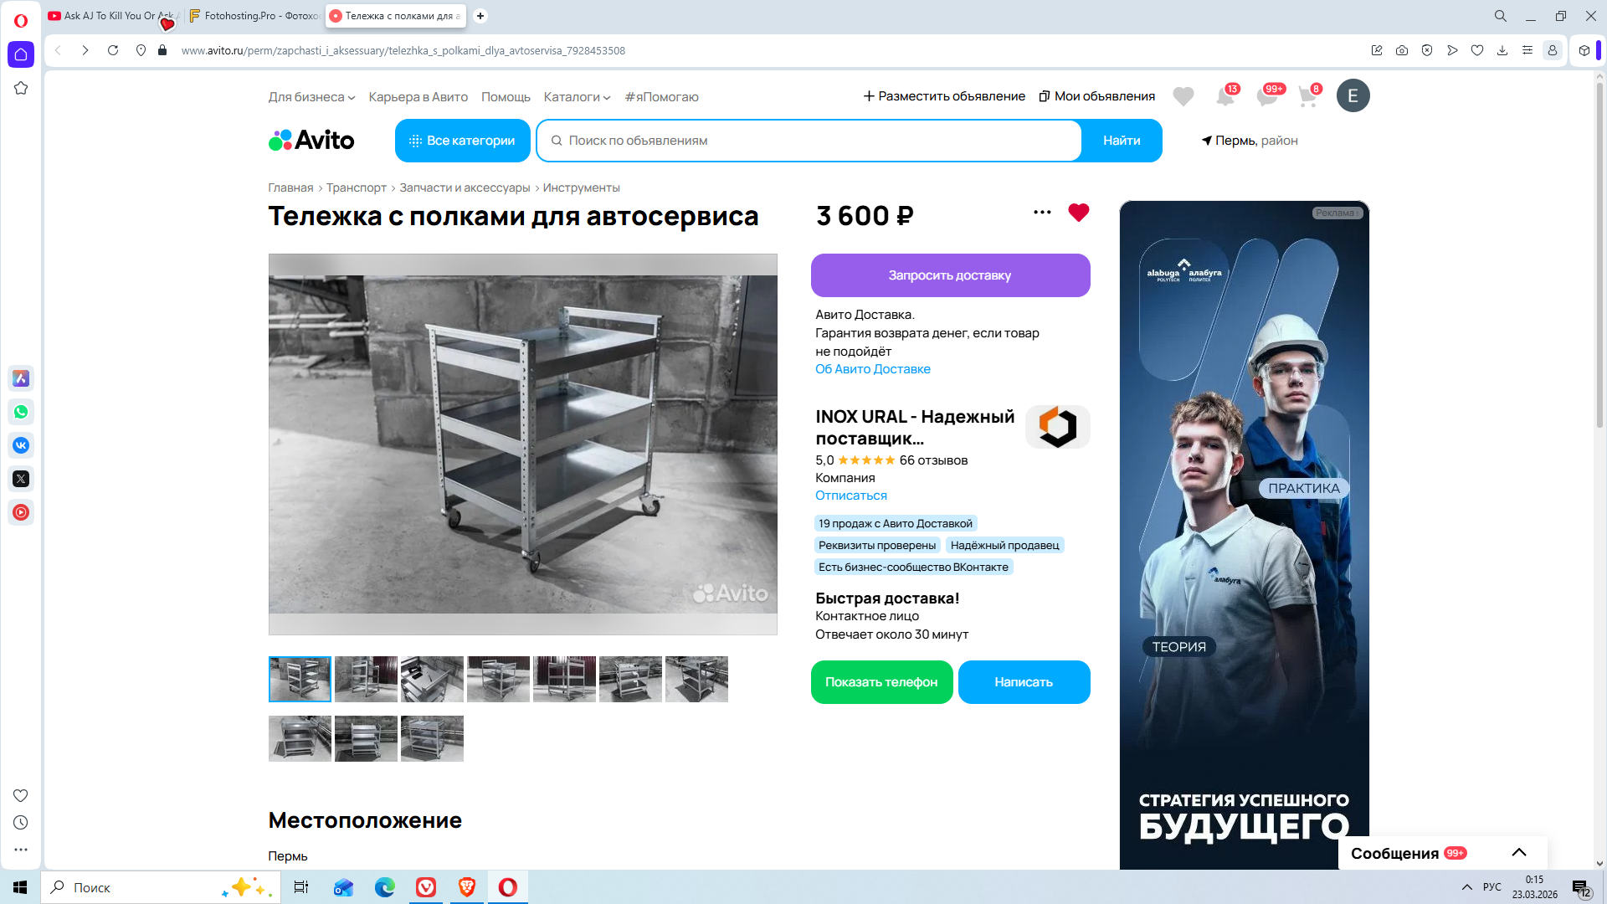Switch to the Fotohosting.Pro browser tab
This screenshot has width=1607, height=904.
pyautogui.click(x=254, y=16)
